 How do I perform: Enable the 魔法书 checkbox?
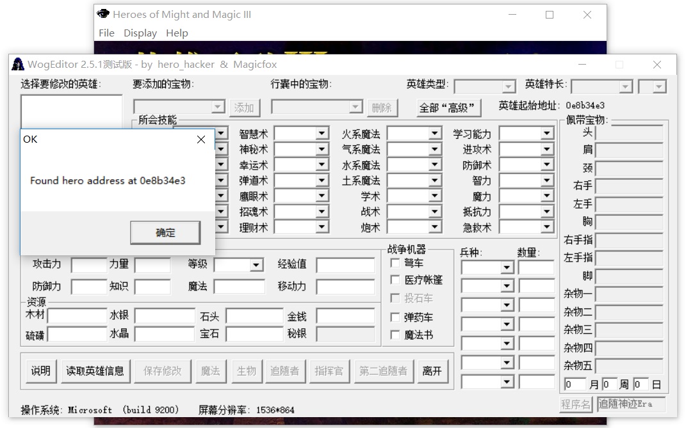(x=395, y=335)
